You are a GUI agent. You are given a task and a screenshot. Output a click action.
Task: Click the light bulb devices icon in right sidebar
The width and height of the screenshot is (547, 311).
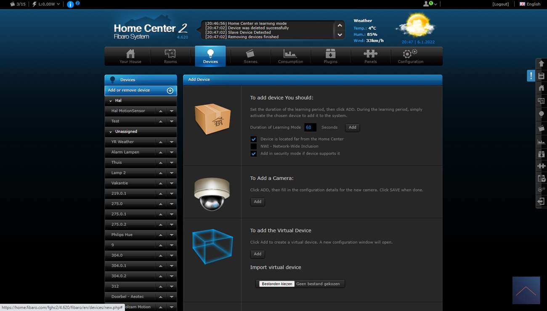tap(542, 114)
